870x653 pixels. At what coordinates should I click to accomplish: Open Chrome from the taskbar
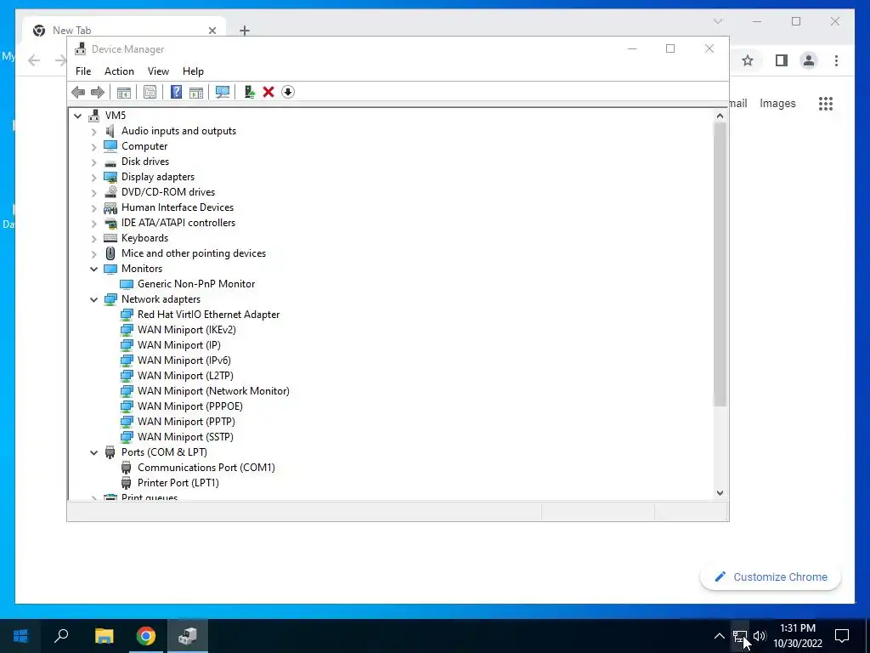(x=146, y=636)
